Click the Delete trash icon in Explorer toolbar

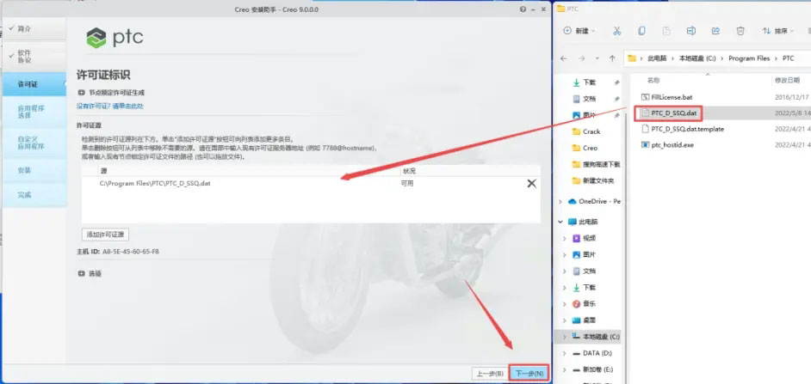point(740,31)
